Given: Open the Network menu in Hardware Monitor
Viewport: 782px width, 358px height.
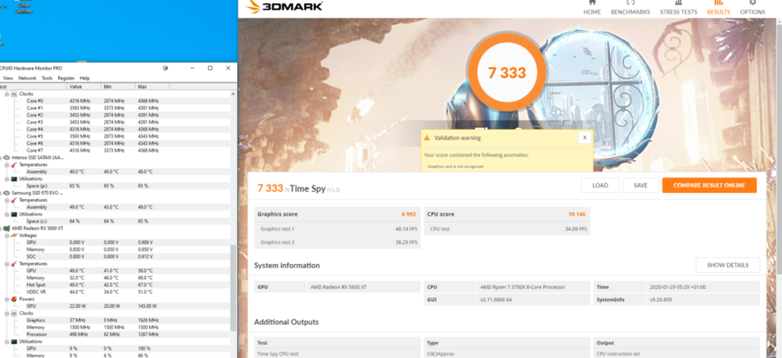Looking at the screenshot, I should (27, 78).
